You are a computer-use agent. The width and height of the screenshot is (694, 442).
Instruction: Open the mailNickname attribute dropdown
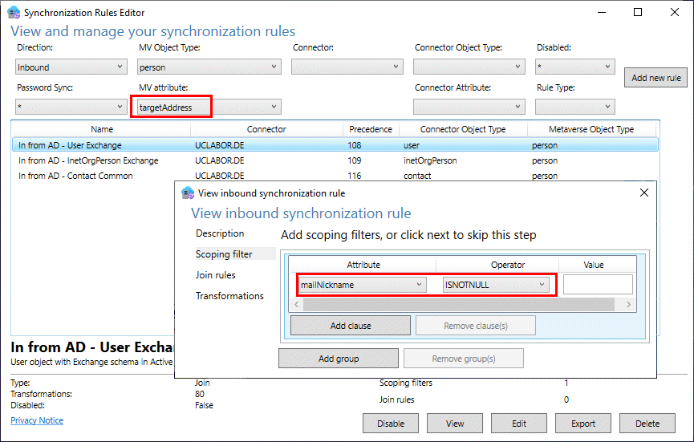[x=362, y=285]
